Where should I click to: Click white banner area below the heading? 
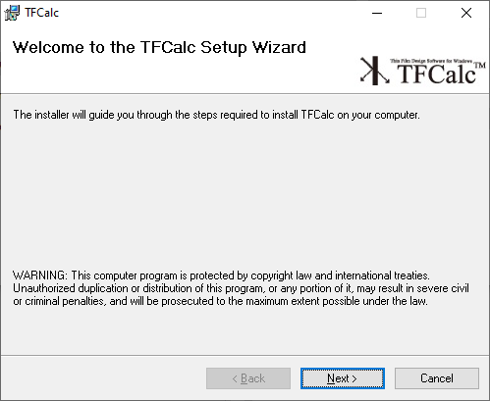pyautogui.click(x=180, y=75)
